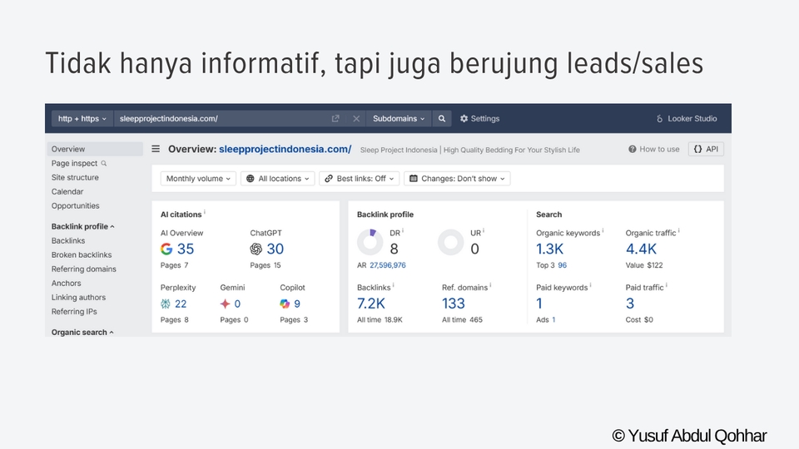
Task: Open the Subdomains mode dropdown
Action: (399, 119)
